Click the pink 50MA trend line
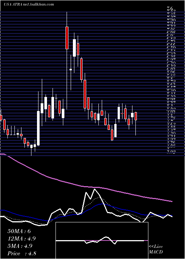The image size is (185, 259). (x=86, y=186)
